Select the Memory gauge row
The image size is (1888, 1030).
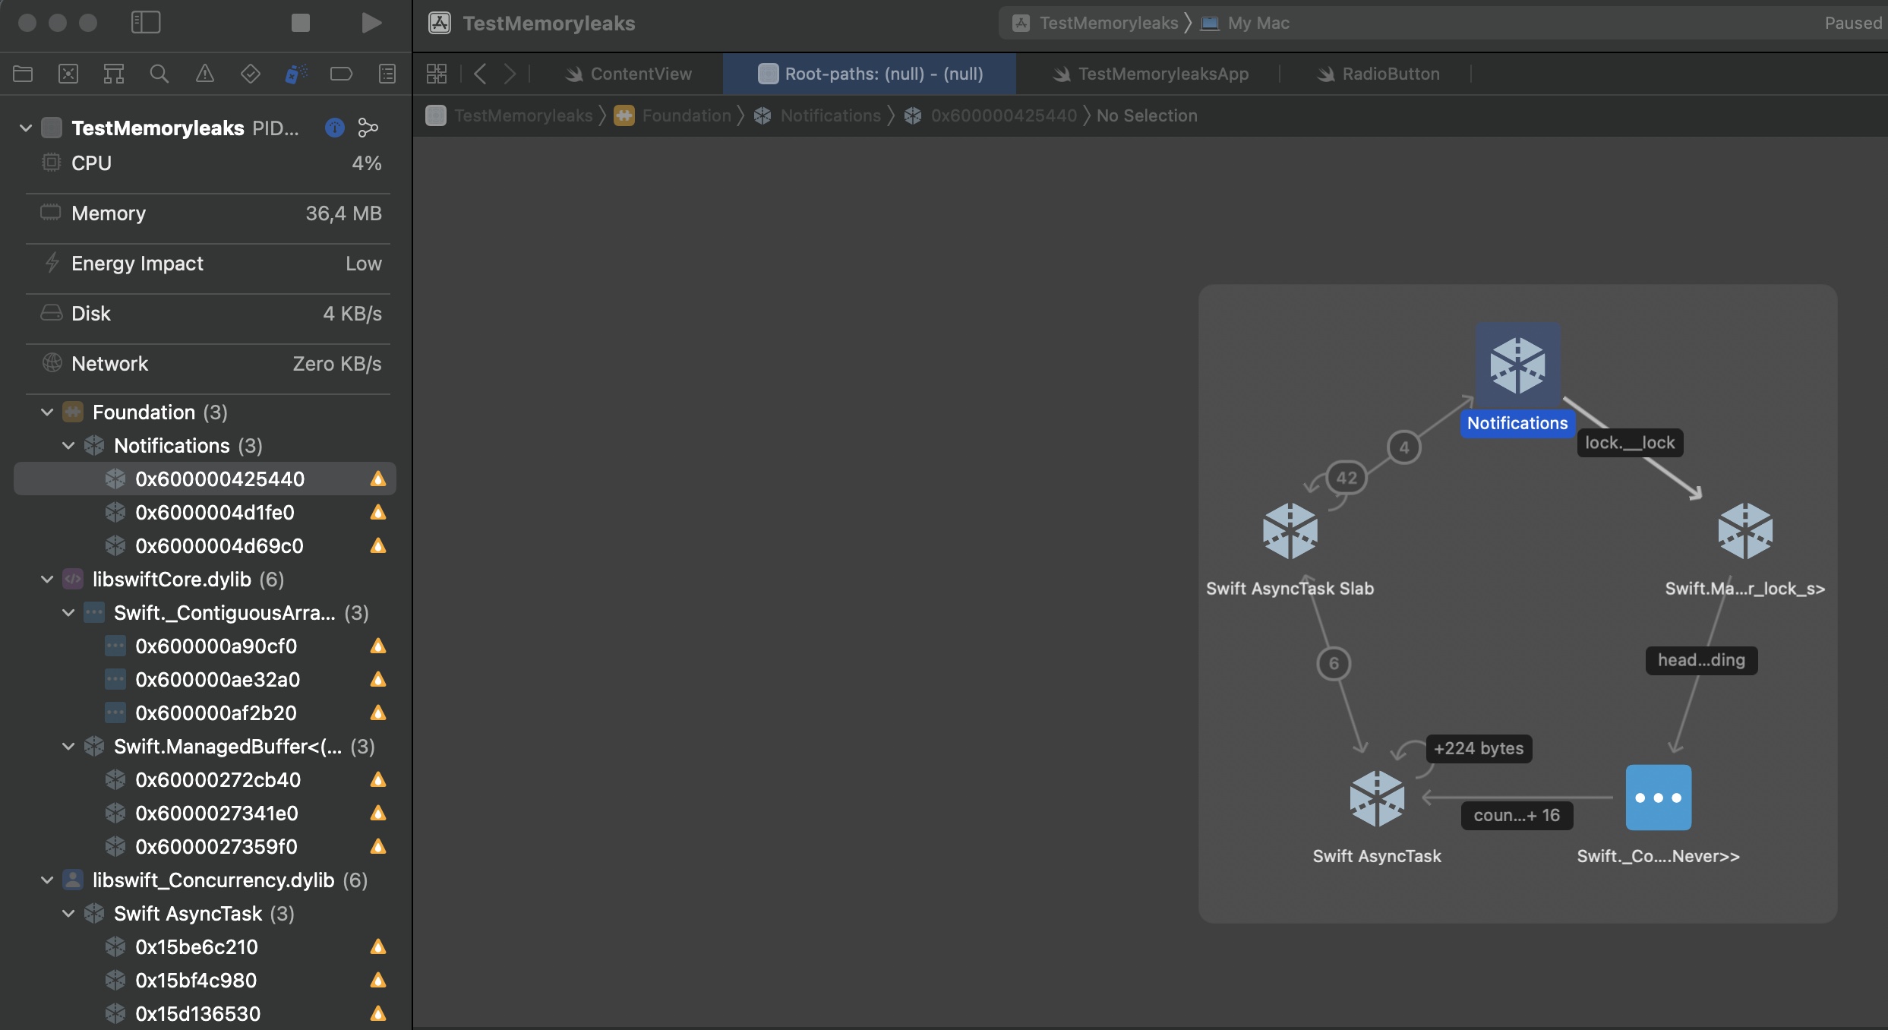(207, 213)
